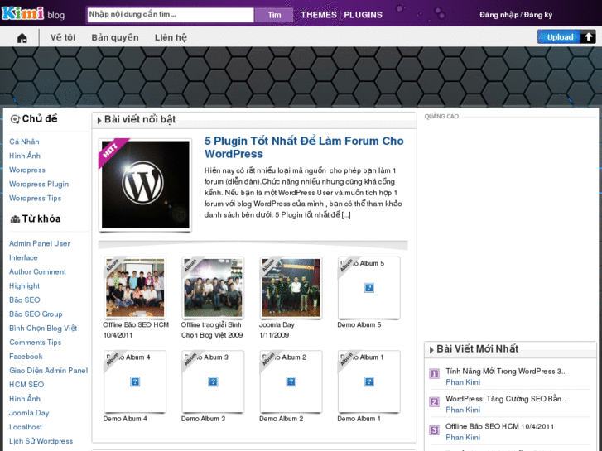Click the Đăng nhập login link
Image resolution: width=602 pixels, height=451 pixels.
[x=498, y=15]
